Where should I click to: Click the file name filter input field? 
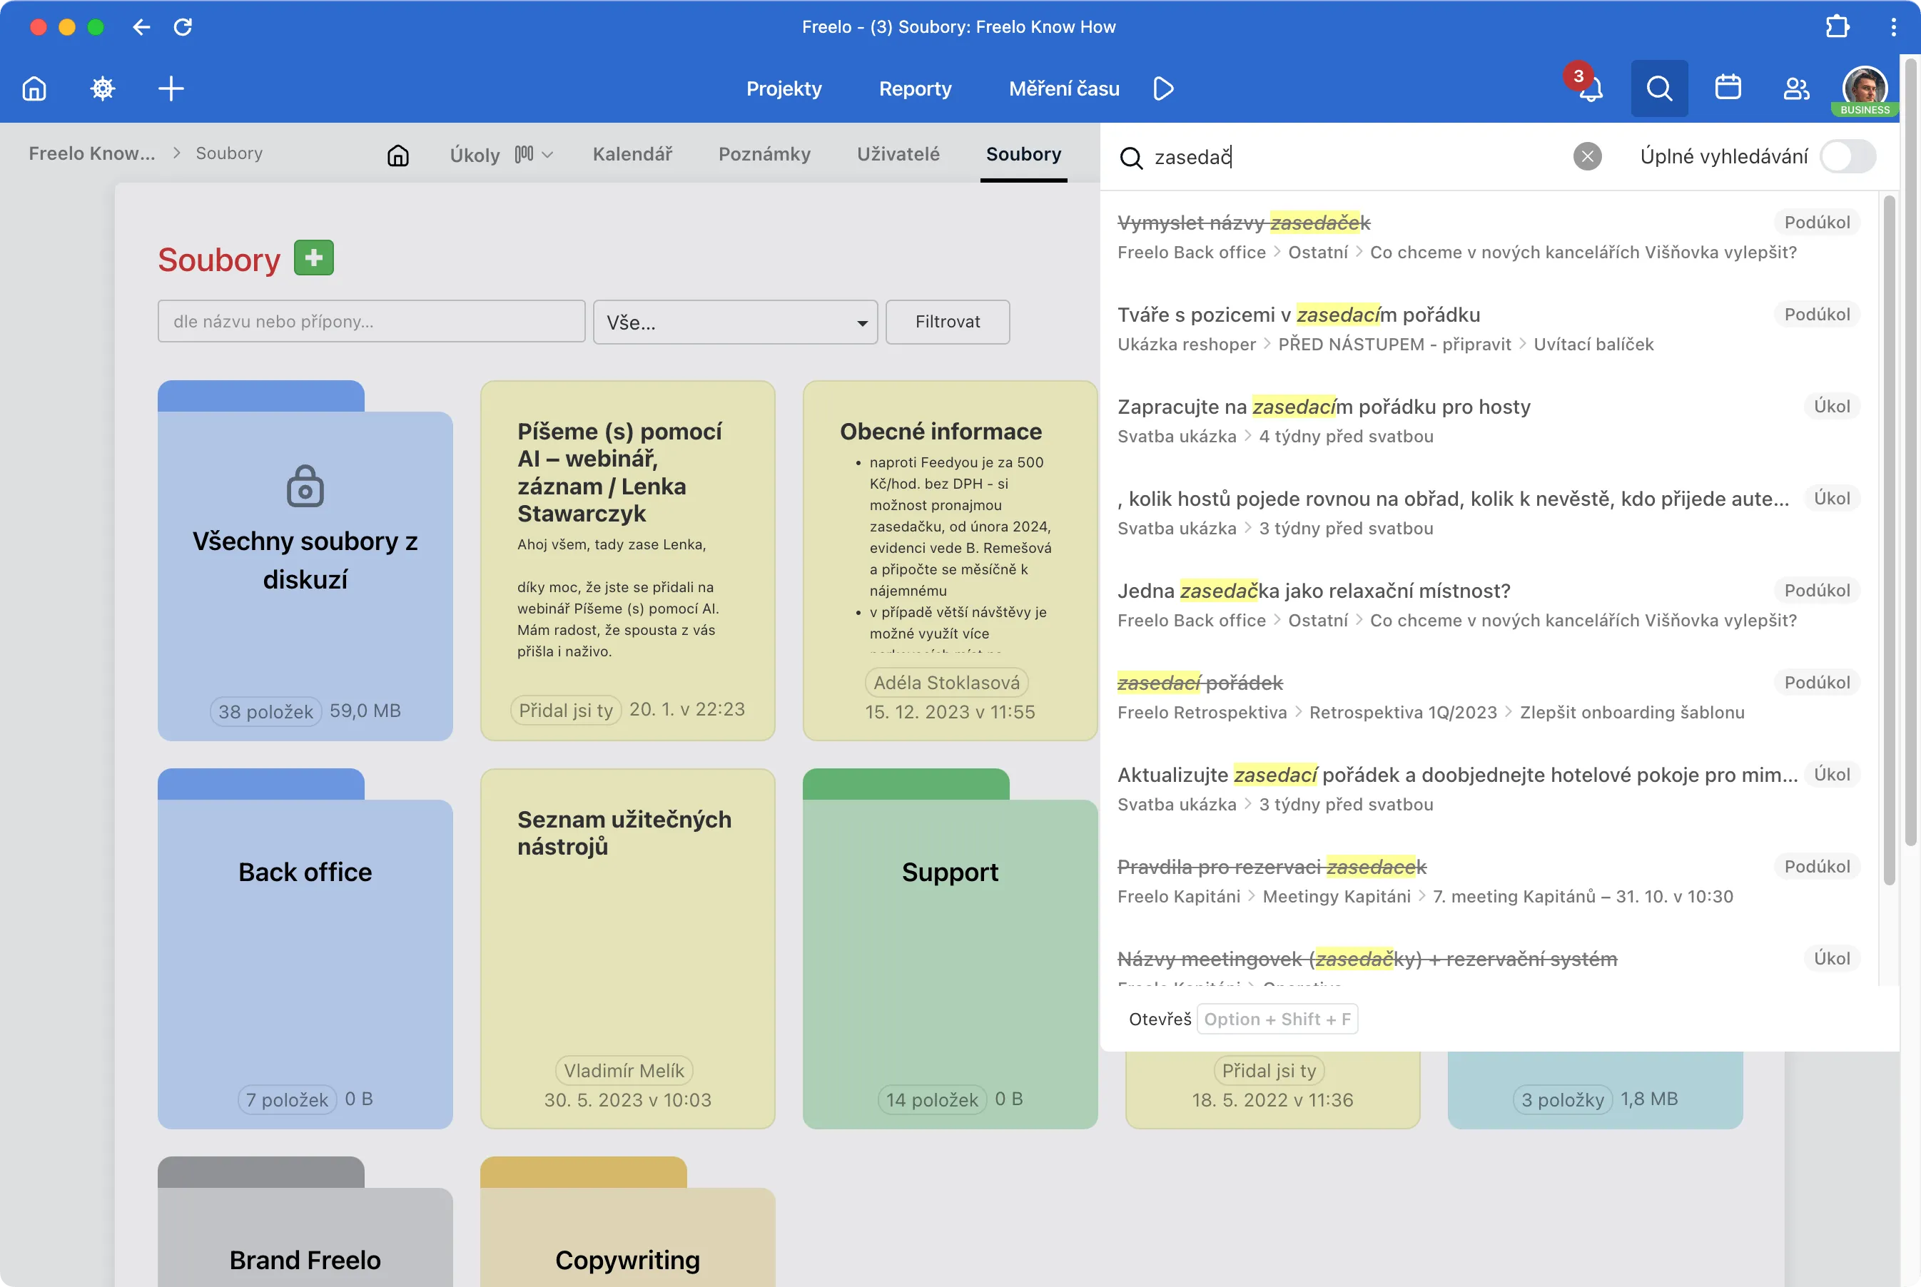pos(371,321)
